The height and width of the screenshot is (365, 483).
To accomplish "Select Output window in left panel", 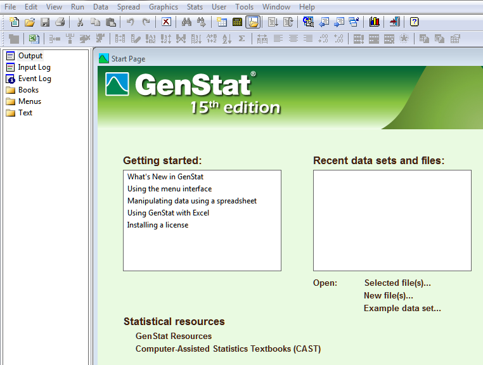I will [30, 56].
